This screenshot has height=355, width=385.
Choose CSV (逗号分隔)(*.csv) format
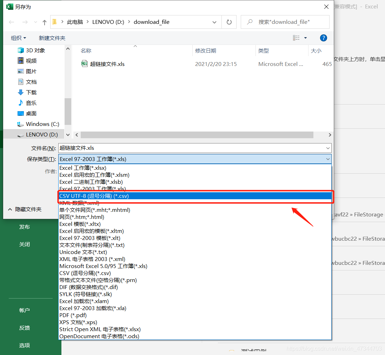[195, 273]
